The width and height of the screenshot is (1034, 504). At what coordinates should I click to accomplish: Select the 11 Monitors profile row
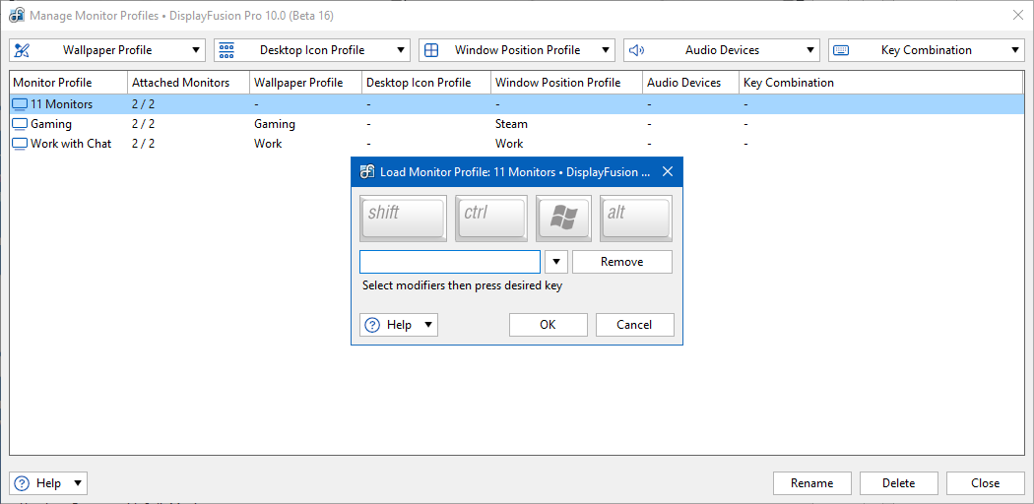(517, 104)
